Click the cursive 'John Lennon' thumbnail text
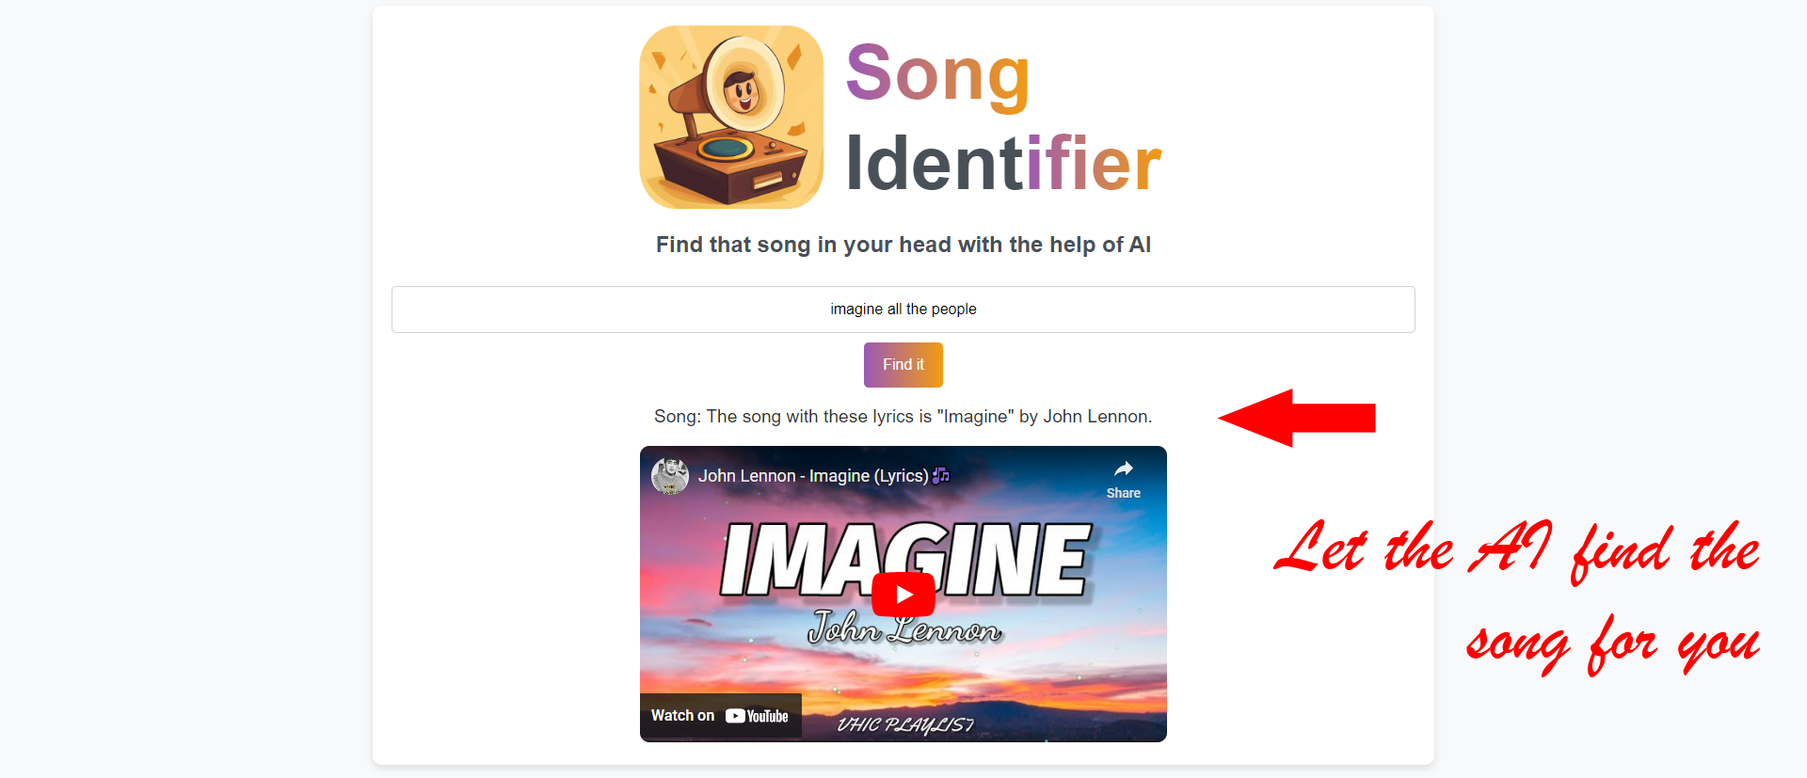The height and width of the screenshot is (778, 1807). tap(905, 627)
